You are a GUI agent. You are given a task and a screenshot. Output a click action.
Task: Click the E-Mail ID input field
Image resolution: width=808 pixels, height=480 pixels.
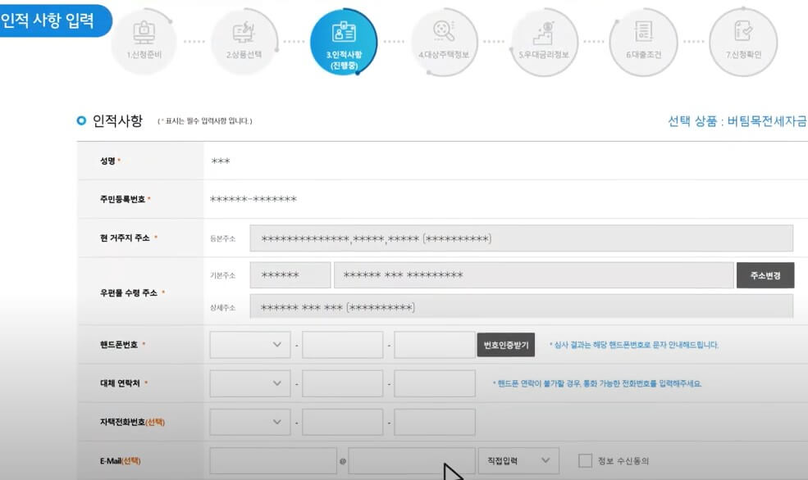273,460
